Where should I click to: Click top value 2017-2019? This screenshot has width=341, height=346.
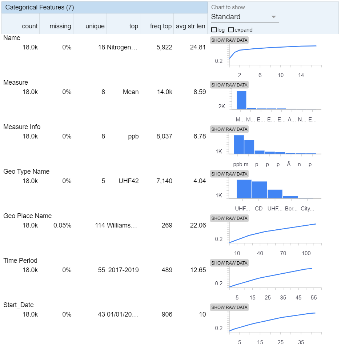[x=123, y=270]
